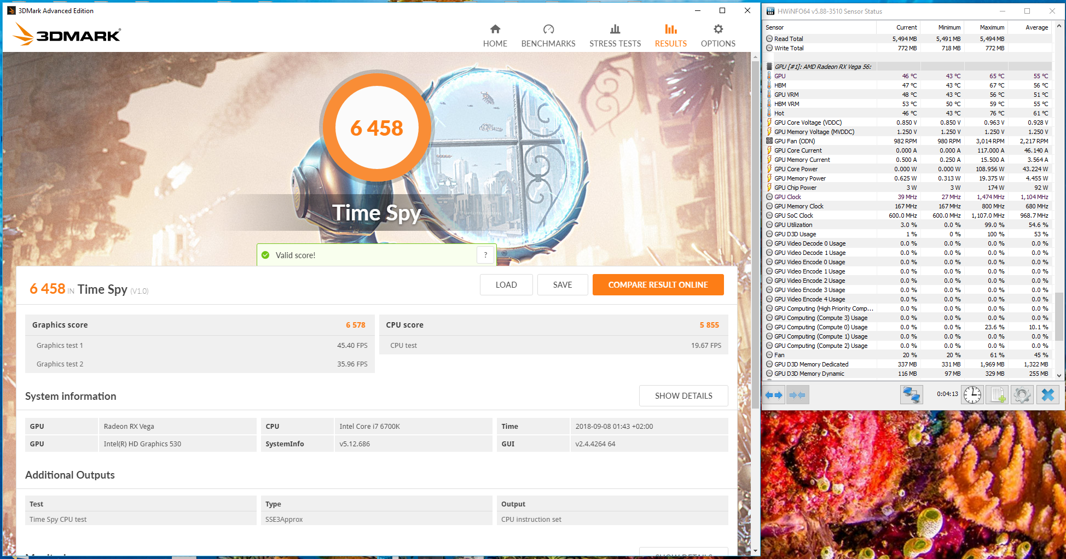Click the green valid score checkmark icon
Image resolution: width=1066 pixels, height=559 pixels.
(x=265, y=255)
